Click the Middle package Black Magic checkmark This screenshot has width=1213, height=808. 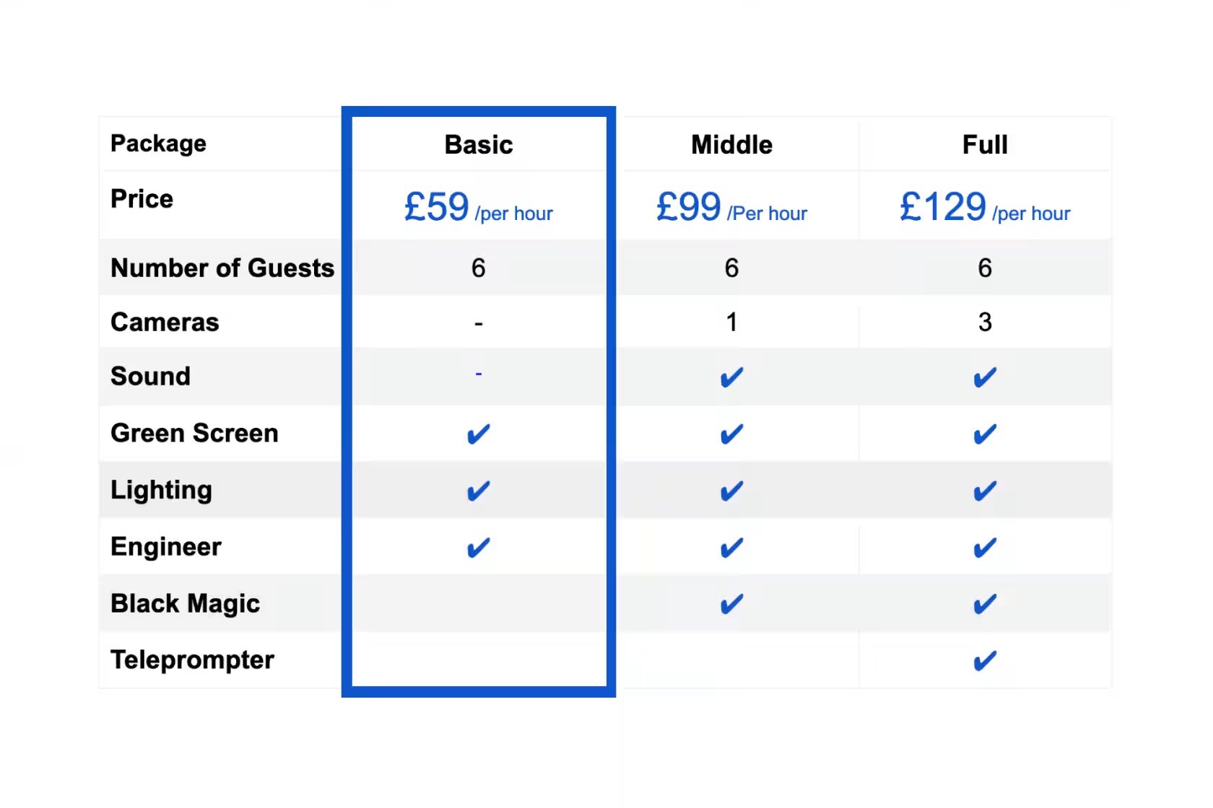tap(731, 604)
